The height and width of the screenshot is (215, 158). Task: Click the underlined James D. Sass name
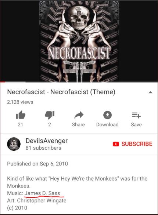pos(42,193)
